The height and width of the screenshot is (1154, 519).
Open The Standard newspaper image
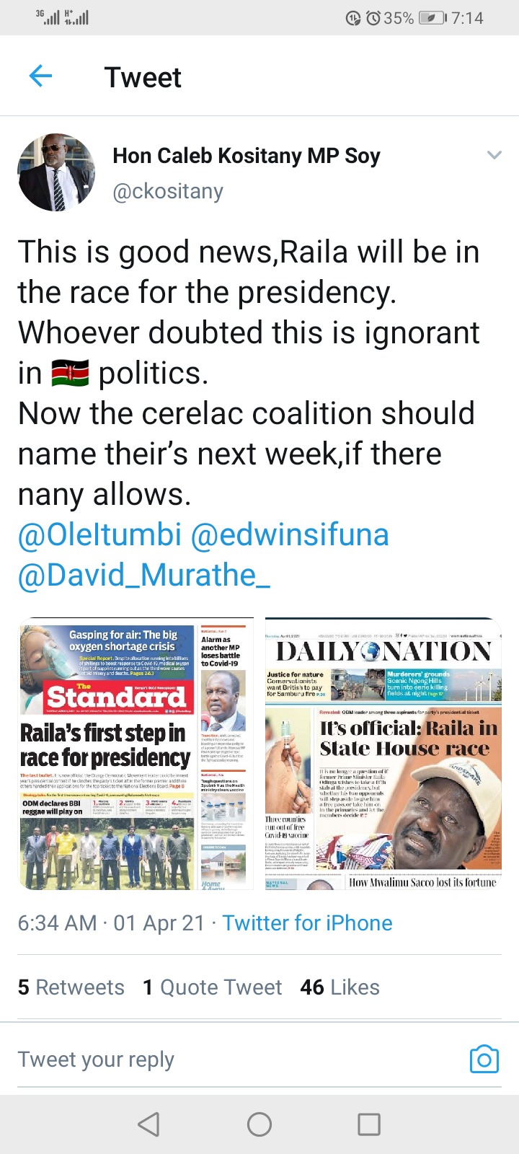tap(136, 754)
